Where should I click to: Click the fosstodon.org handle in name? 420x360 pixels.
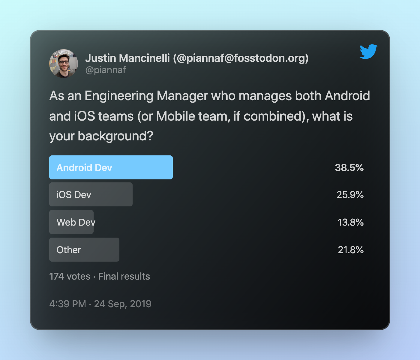click(x=241, y=58)
